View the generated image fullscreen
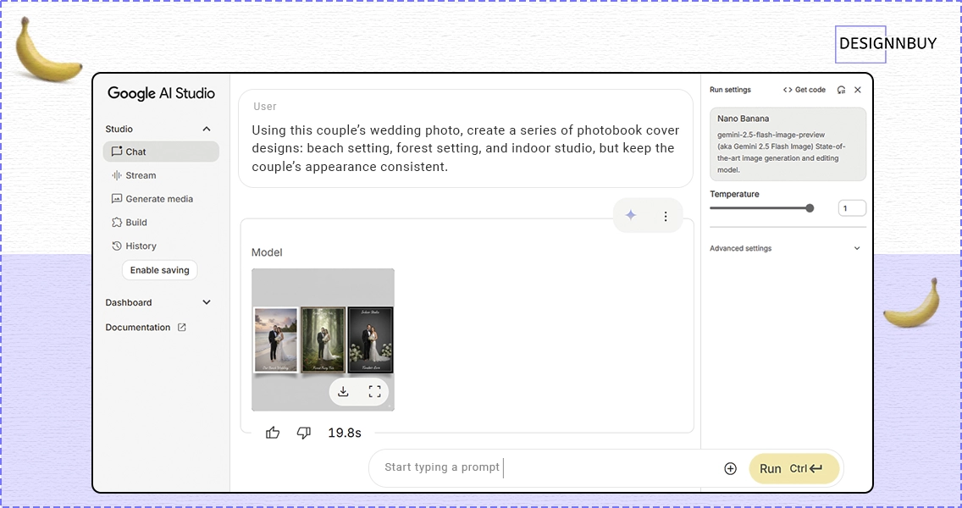Screen dimensions: 962x508 click(375, 391)
